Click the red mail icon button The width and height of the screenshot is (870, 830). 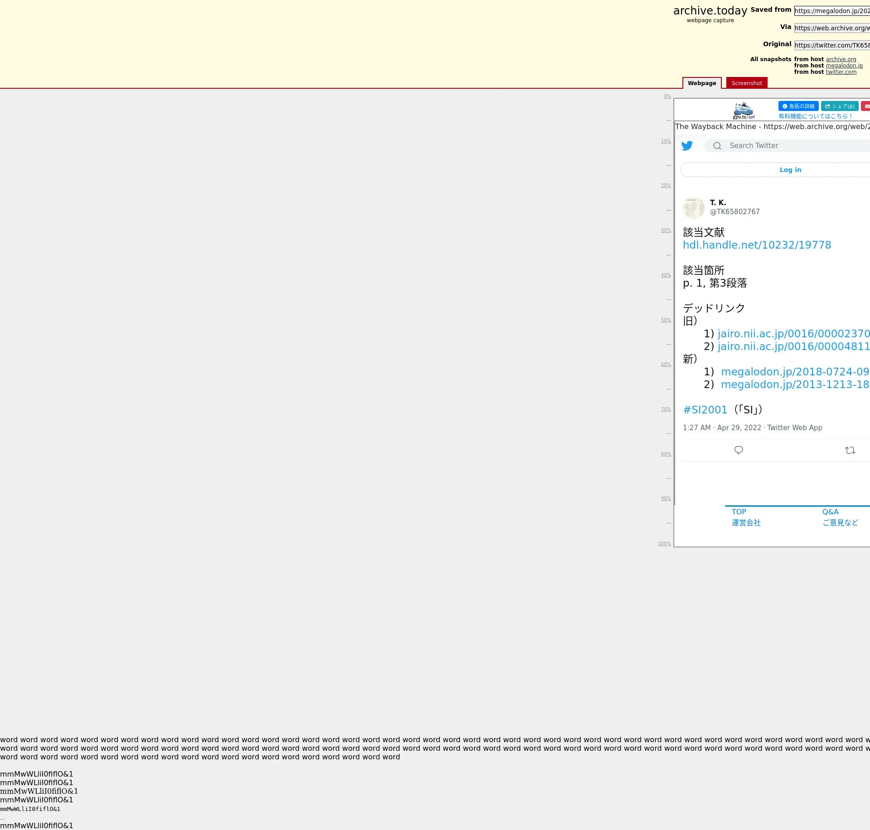[x=866, y=106]
